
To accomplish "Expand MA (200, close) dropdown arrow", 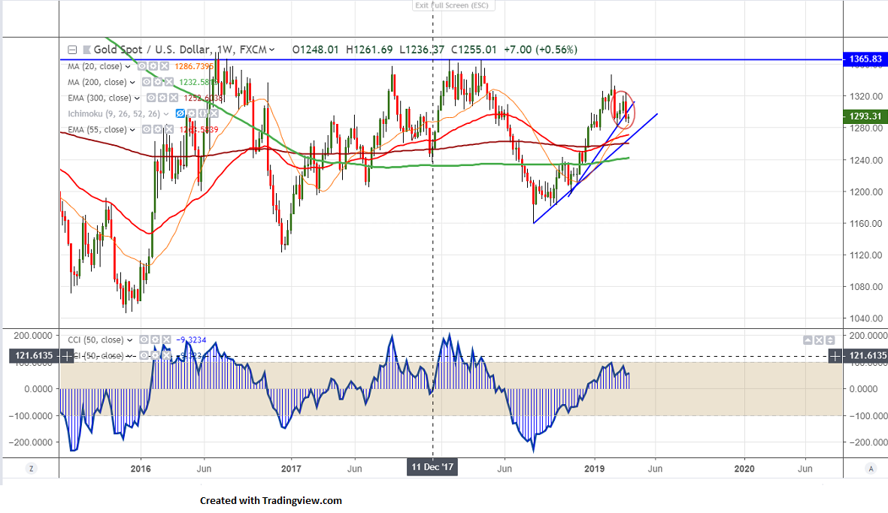I will 132,83.
